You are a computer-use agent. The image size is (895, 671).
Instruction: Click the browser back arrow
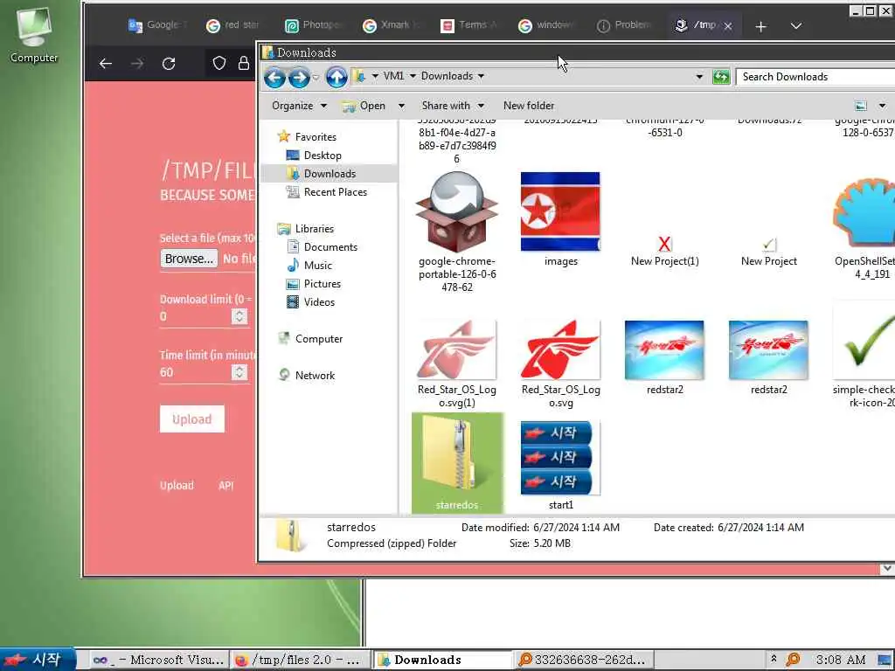tap(106, 63)
